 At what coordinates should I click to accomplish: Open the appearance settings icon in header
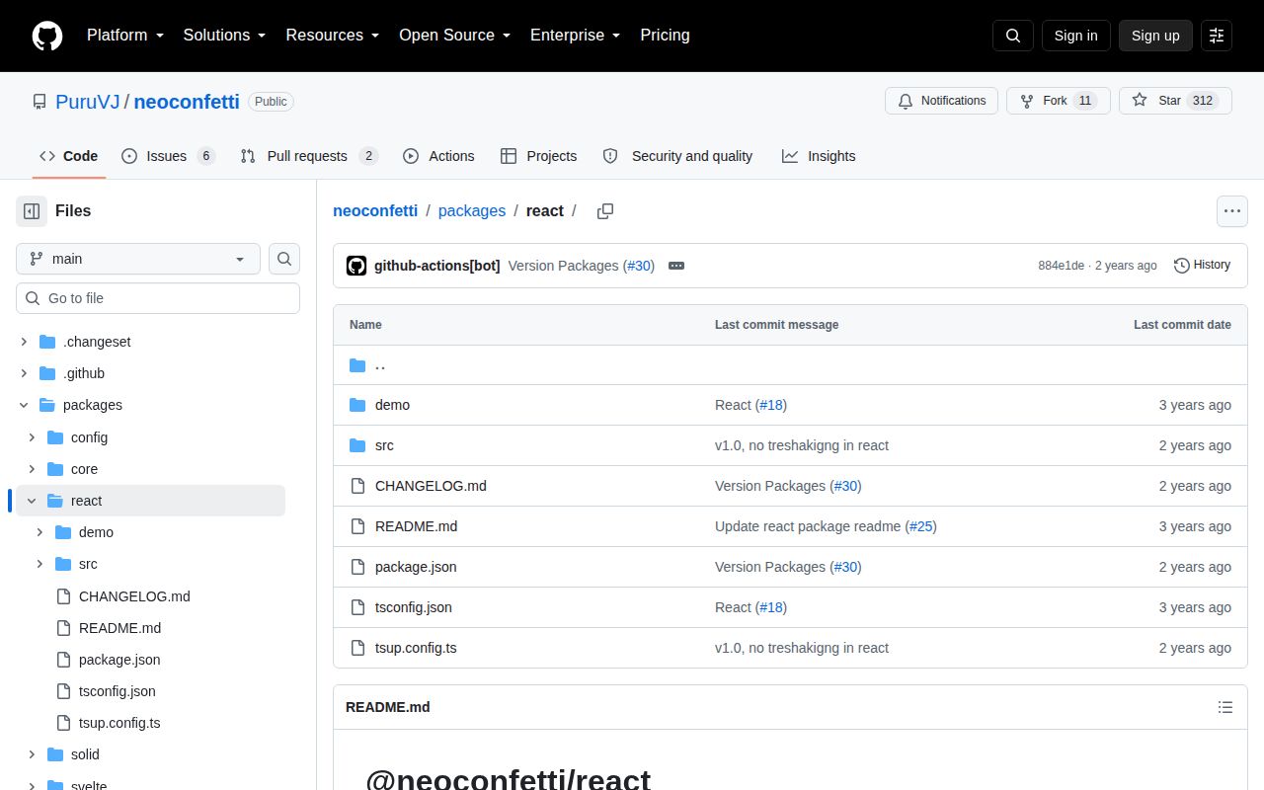click(1217, 36)
